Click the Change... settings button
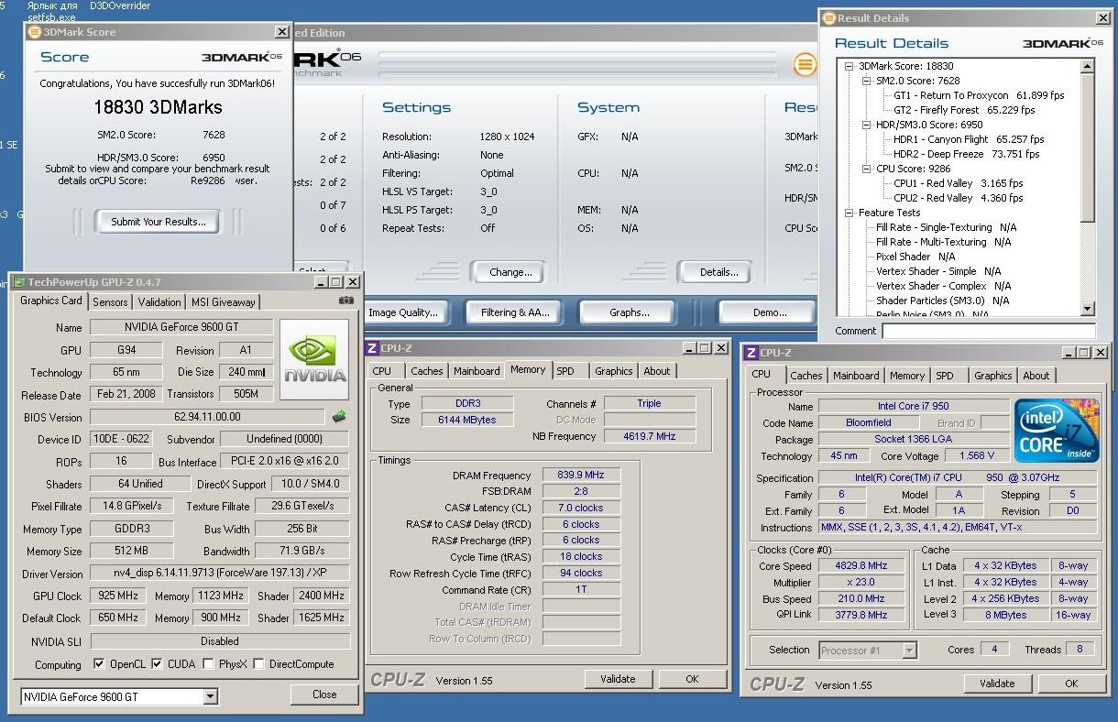Image resolution: width=1118 pixels, height=722 pixels. coord(510,272)
